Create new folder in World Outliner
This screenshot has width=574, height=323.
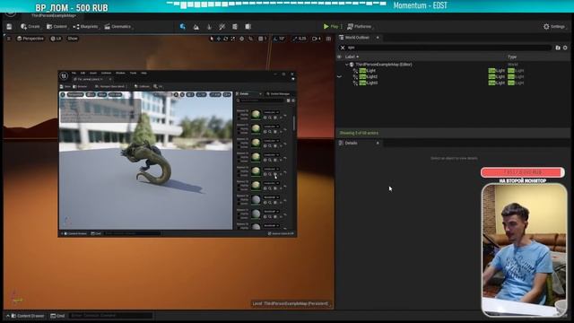[x=558, y=48]
